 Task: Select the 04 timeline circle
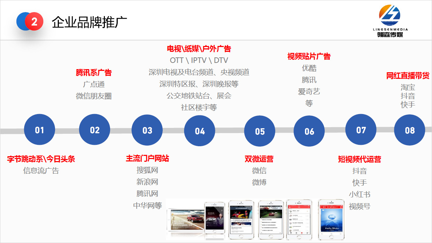click(200, 131)
